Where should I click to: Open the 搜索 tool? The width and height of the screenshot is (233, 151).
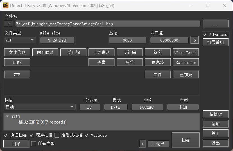(101, 62)
